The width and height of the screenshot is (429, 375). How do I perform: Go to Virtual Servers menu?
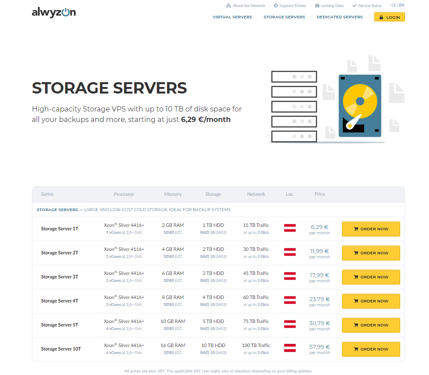(x=232, y=17)
